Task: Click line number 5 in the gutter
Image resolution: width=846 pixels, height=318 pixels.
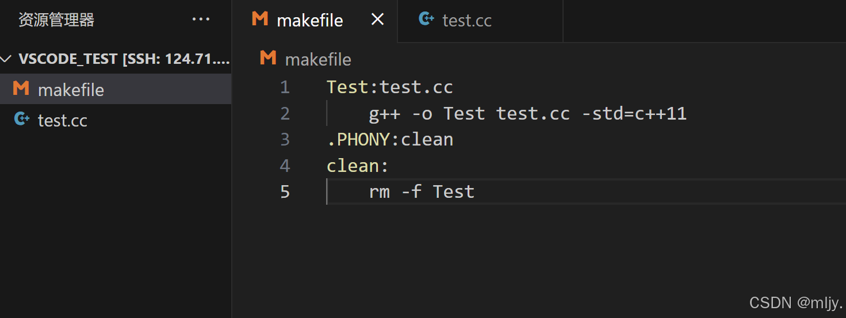Action: click(x=285, y=191)
